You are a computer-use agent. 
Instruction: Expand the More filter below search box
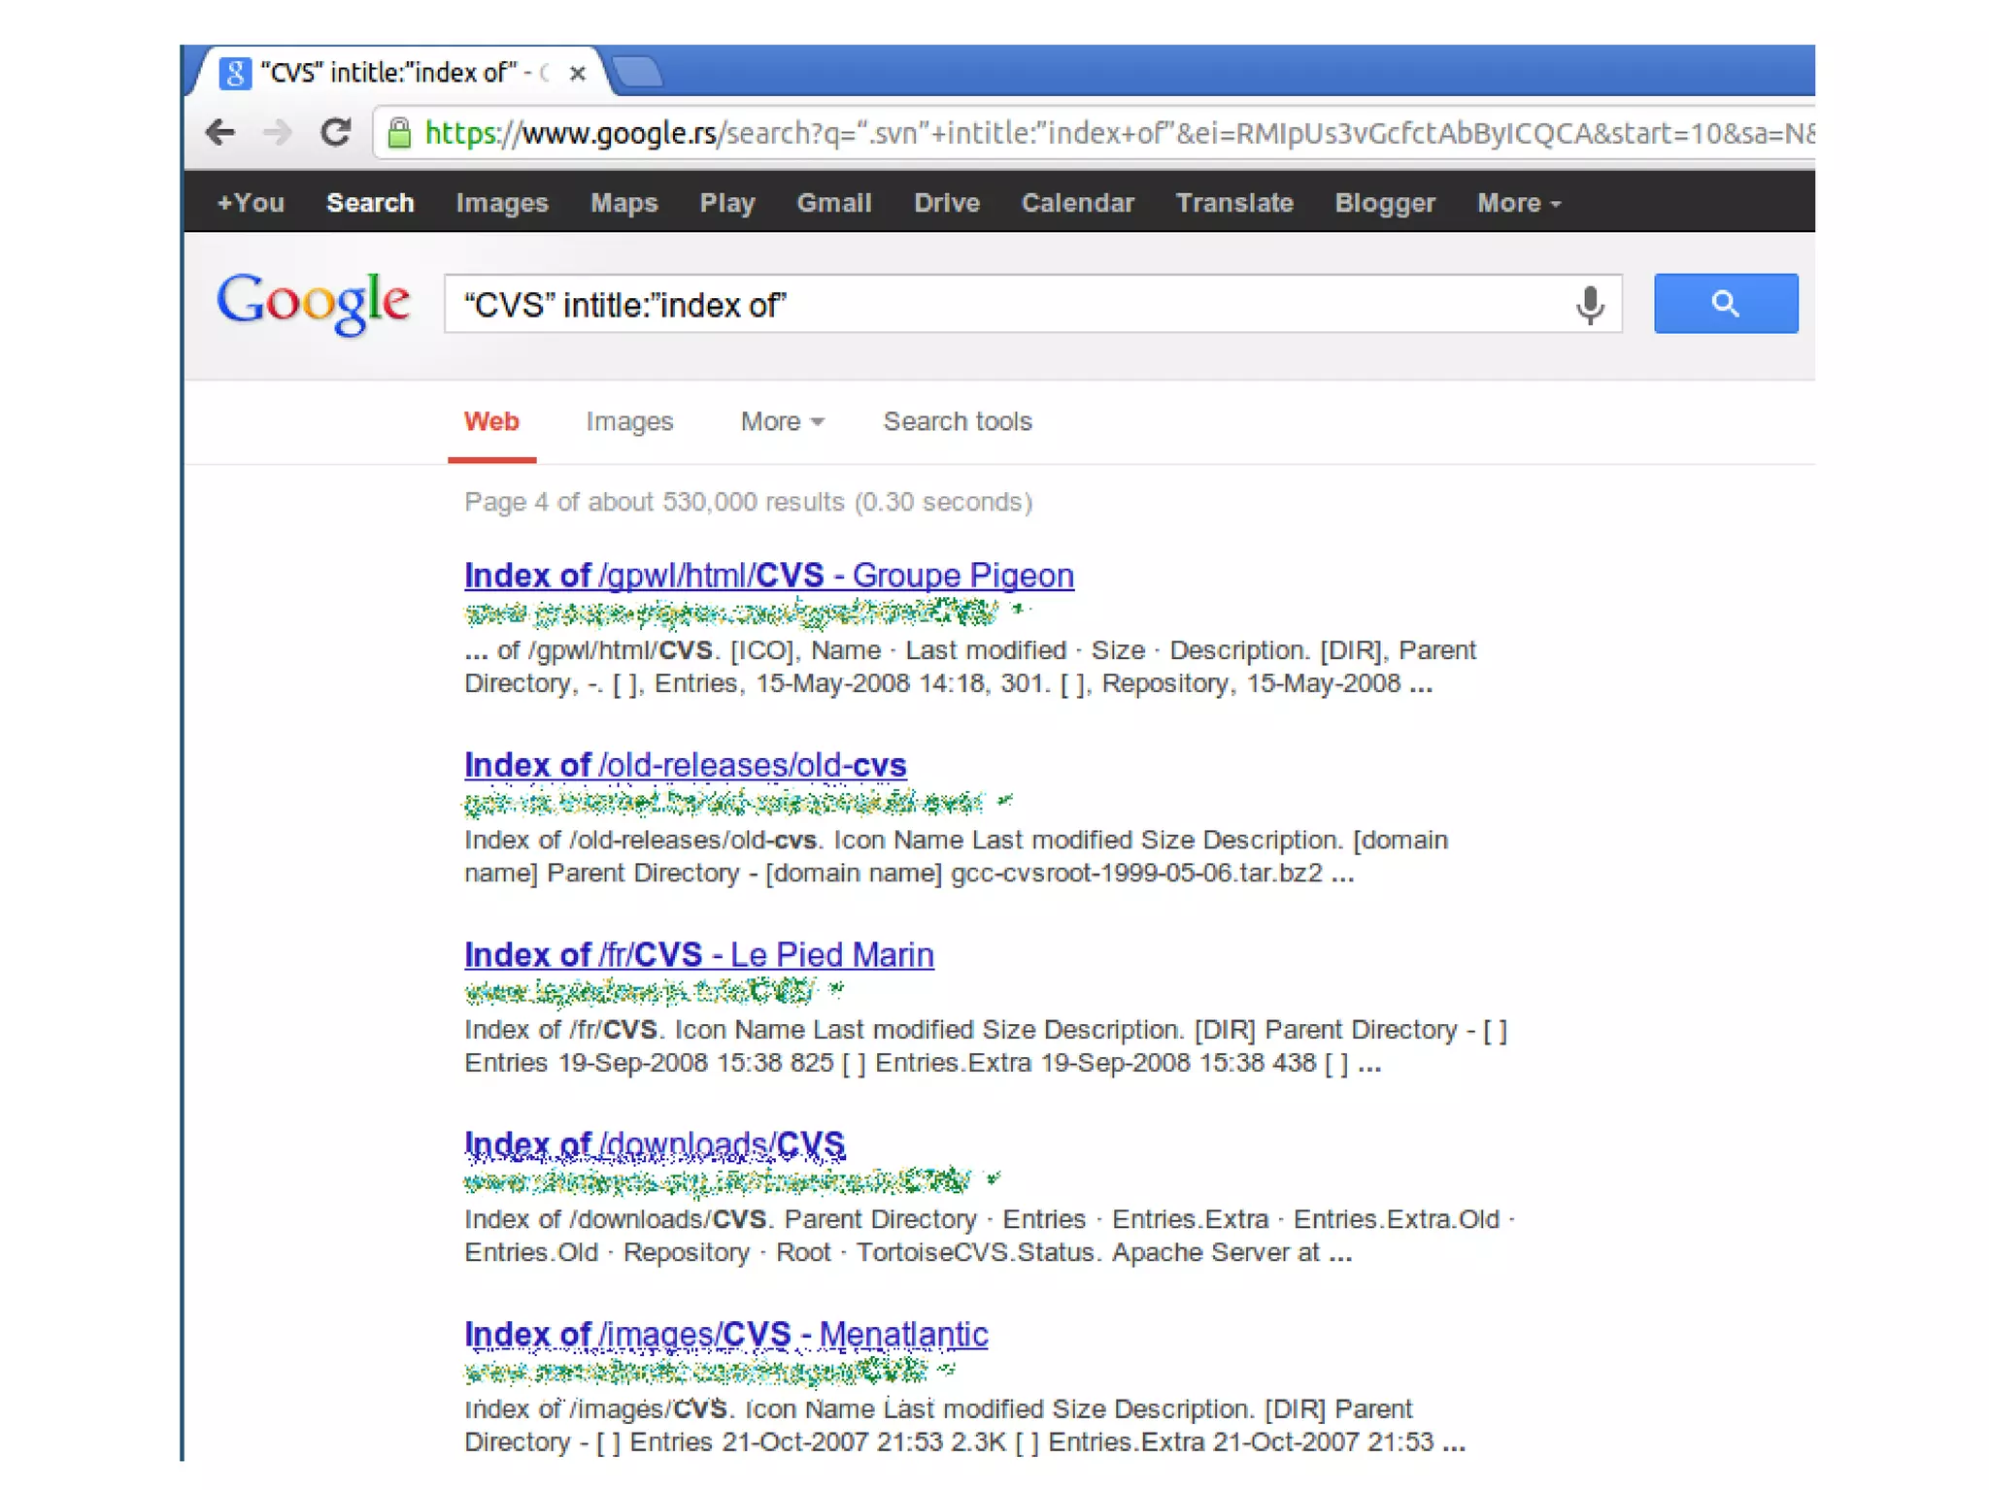tap(781, 421)
